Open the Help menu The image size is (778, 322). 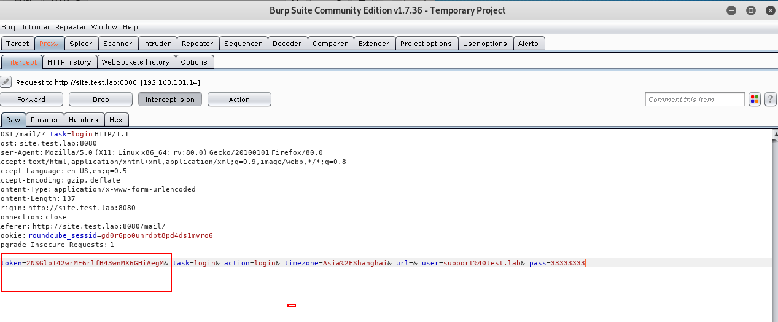tap(130, 27)
